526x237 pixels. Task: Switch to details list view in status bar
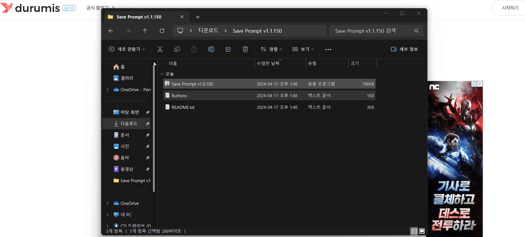(414, 231)
